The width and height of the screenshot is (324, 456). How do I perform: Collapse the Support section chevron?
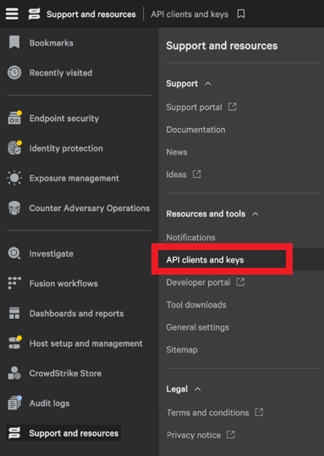pyautogui.click(x=208, y=84)
